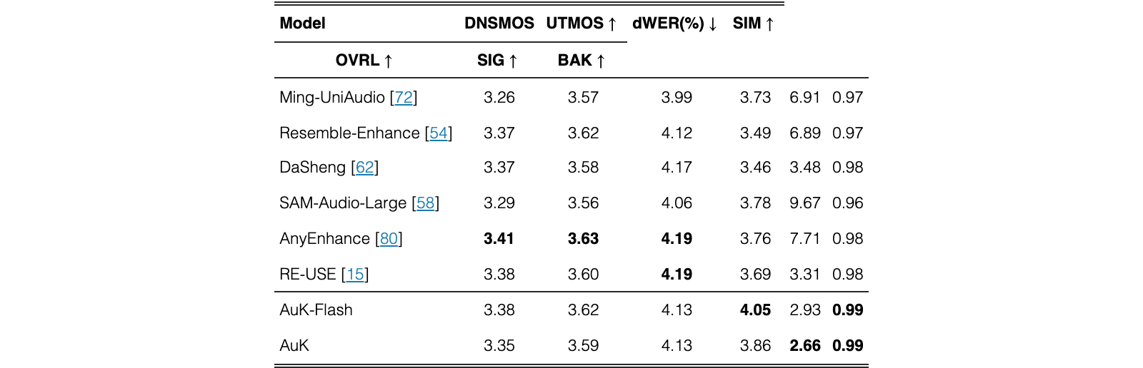Select bold 3.41 in AnyEnhance row
The width and height of the screenshot is (1143, 368).
[x=499, y=238]
